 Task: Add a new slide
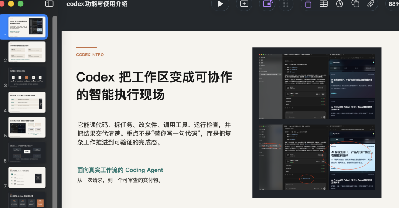pyautogui.click(x=244, y=4)
